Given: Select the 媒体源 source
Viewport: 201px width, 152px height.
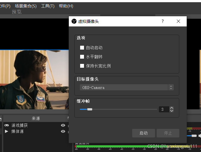Looking at the screenshot, I should coord(17,131).
